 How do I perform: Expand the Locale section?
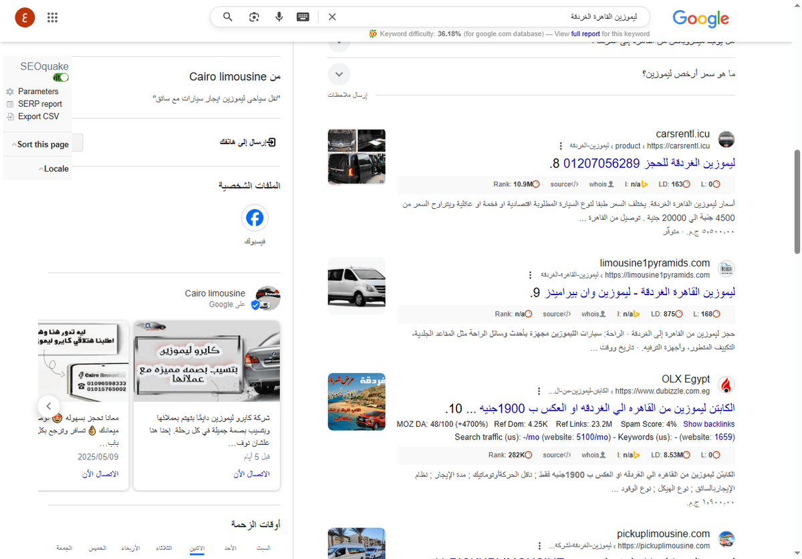click(55, 168)
